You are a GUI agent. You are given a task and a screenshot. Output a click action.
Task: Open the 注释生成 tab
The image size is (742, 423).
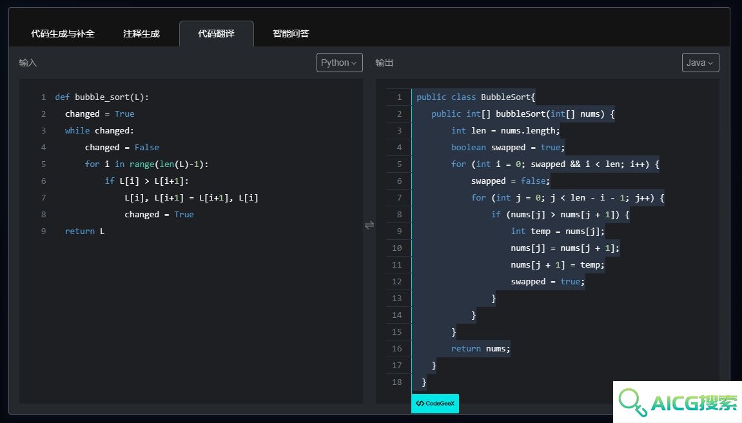[141, 34]
